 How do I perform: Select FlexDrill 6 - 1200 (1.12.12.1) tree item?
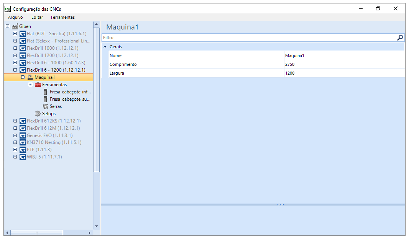(56, 70)
